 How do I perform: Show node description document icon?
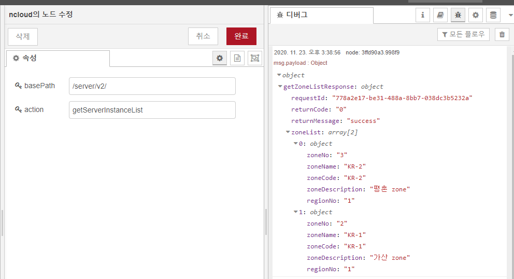coord(237,58)
